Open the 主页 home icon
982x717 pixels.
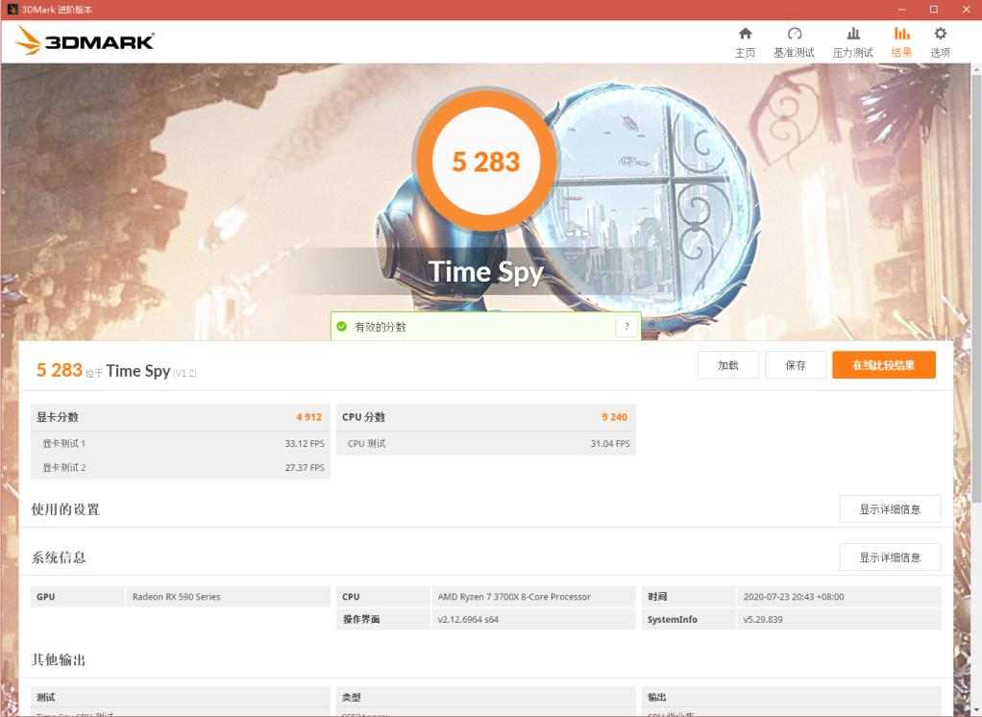(745, 34)
